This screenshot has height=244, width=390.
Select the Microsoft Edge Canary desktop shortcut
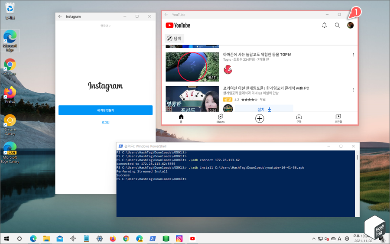10,153
